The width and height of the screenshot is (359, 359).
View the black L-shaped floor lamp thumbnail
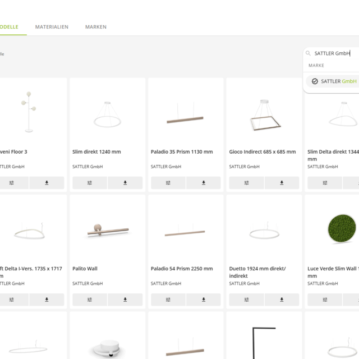(264, 343)
